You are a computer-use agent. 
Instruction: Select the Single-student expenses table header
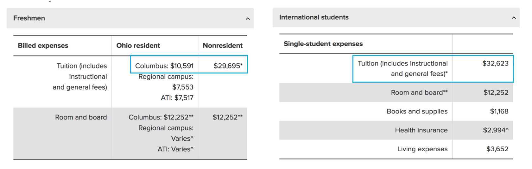point(323,44)
